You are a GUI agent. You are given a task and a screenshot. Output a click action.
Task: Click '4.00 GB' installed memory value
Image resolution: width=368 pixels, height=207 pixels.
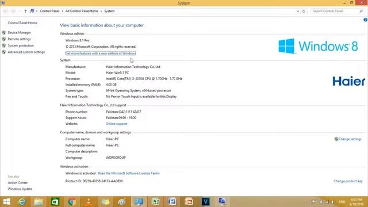click(111, 85)
